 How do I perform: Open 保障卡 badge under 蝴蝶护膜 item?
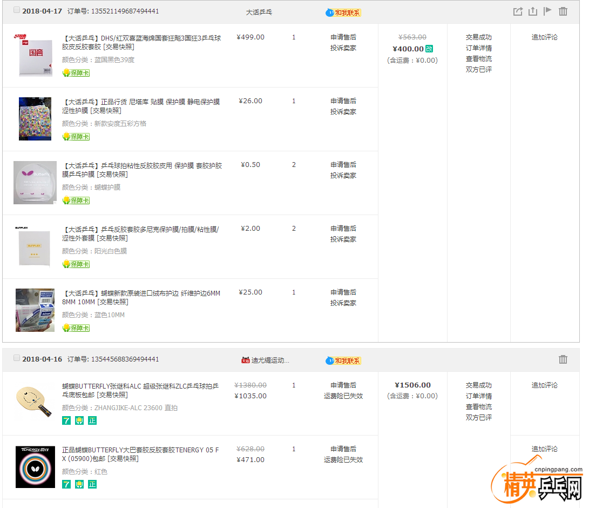76,200
